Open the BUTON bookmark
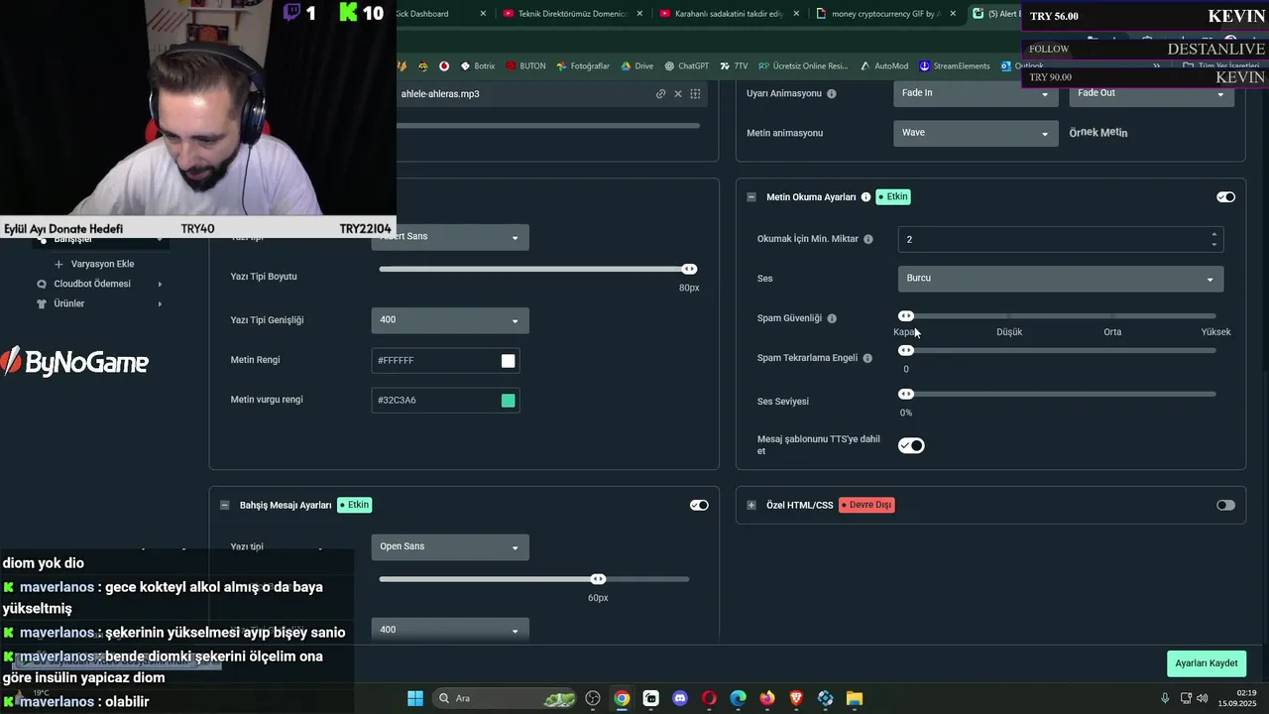The image size is (1269, 714). [x=525, y=66]
